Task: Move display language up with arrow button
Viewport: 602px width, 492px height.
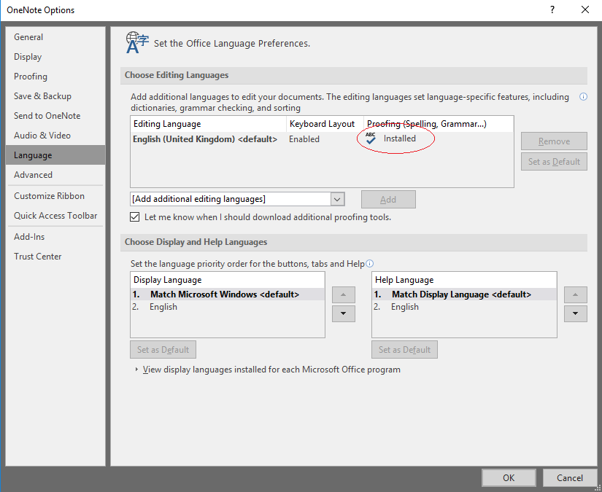Action: (343, 294)
